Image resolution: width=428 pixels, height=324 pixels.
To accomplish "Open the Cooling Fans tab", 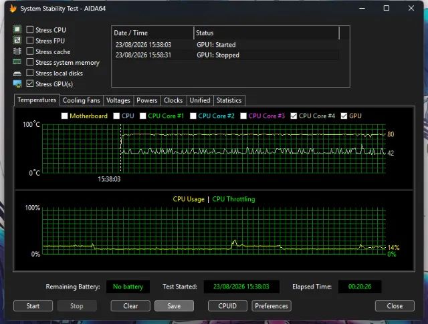I will coord(82,100).
